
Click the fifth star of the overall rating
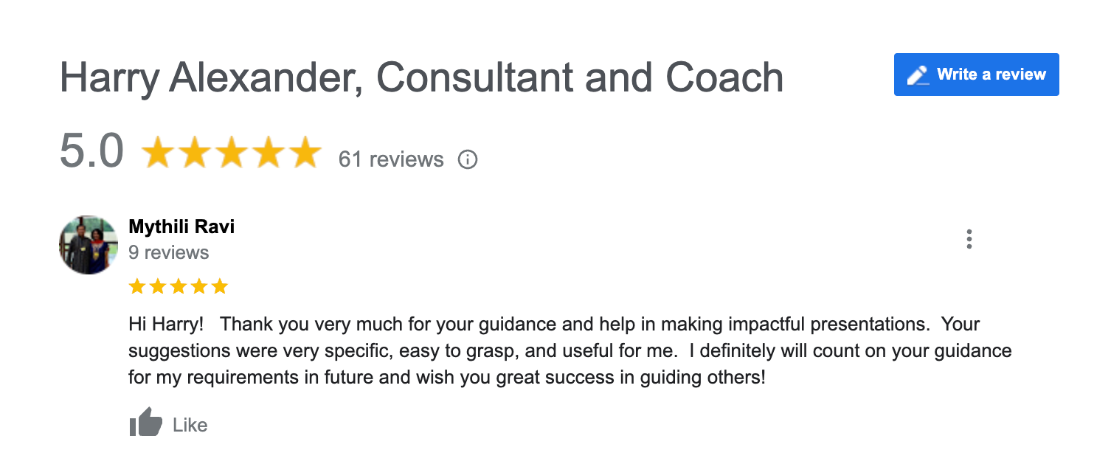(304, 151)
